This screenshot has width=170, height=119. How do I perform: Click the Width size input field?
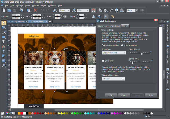pos(37,15)
